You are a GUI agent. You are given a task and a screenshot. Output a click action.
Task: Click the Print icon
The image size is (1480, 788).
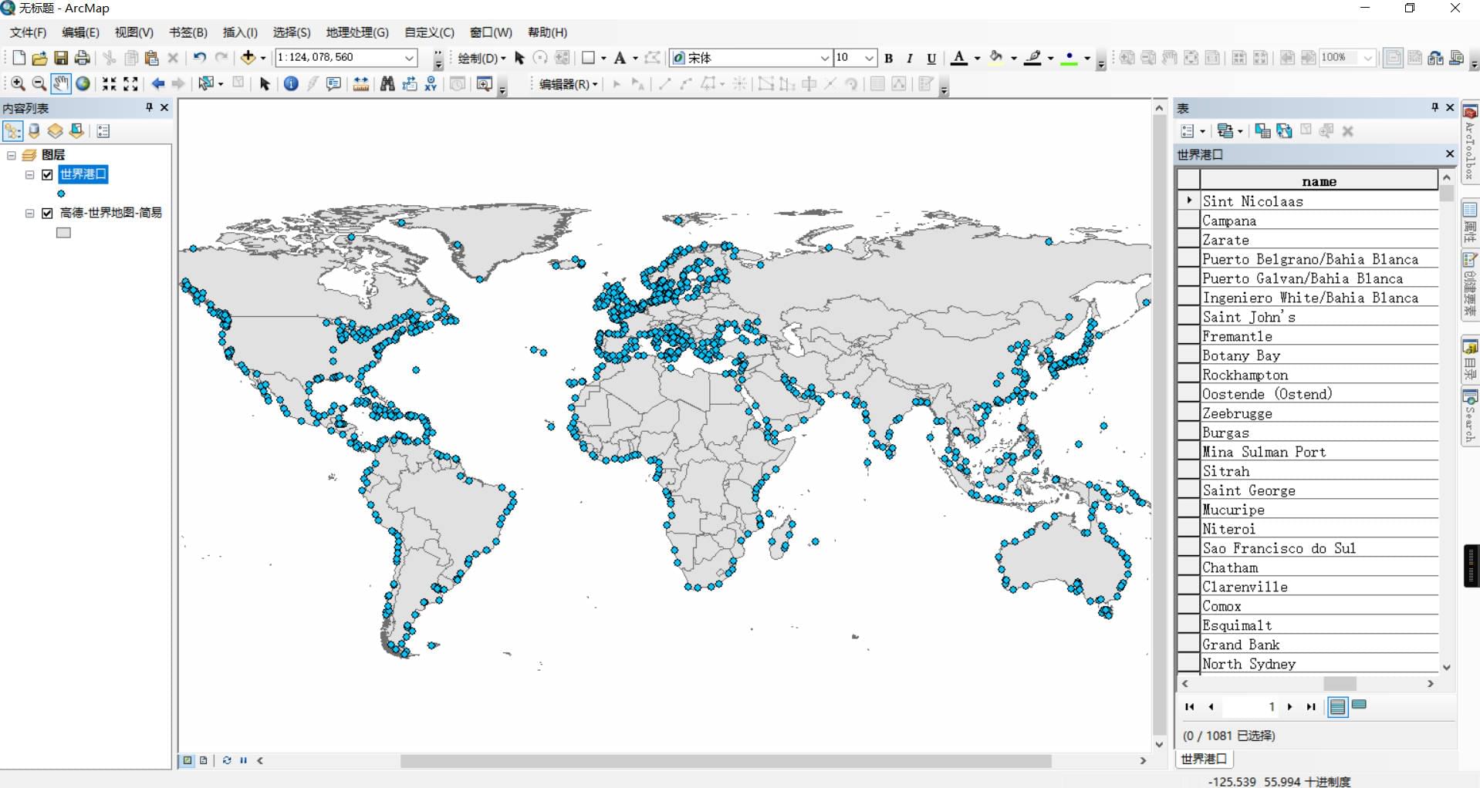(x=82, y=57)
